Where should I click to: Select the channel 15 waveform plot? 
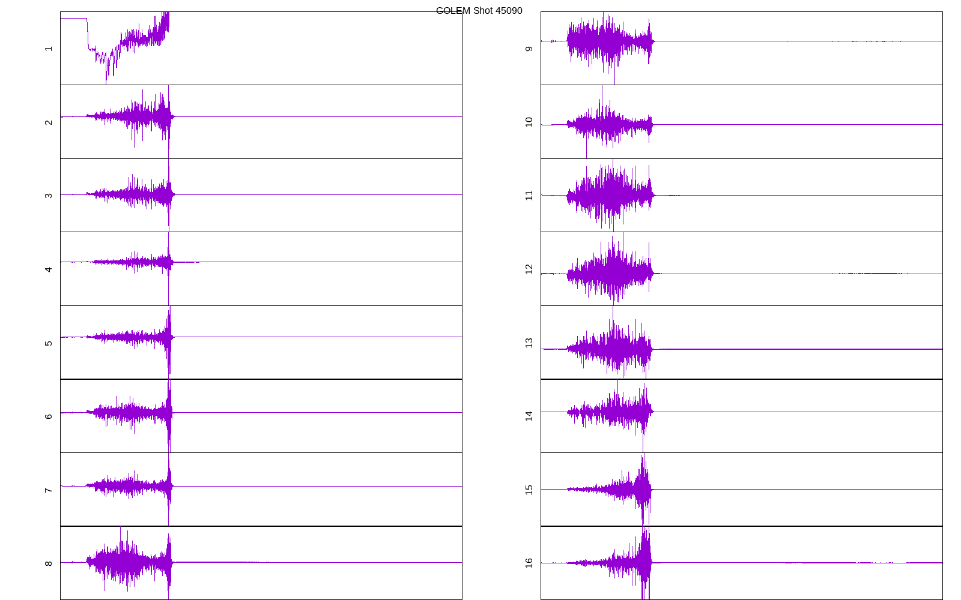[741, 489]
